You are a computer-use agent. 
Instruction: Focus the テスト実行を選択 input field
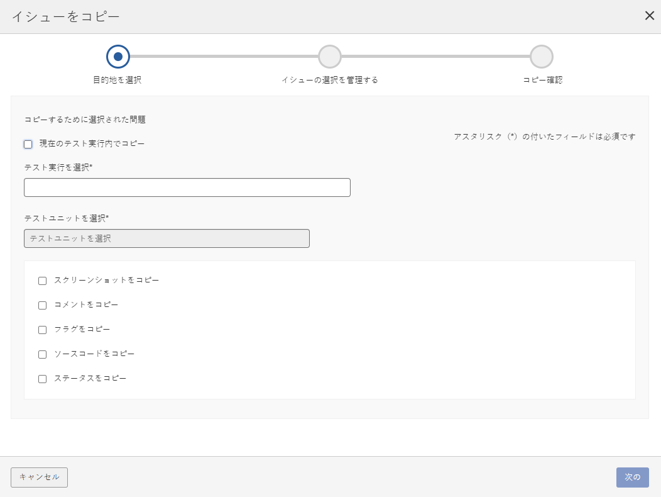point(187,187)
